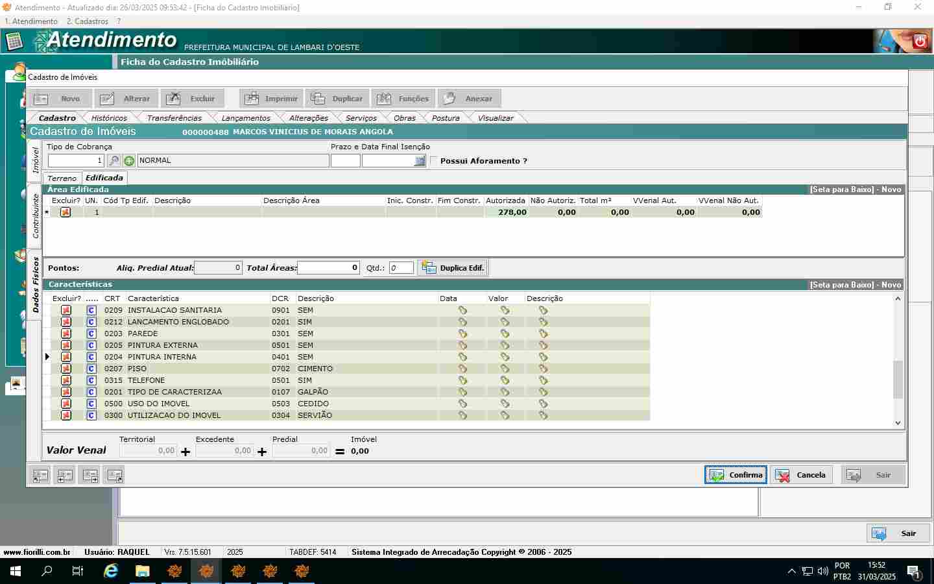Switch to the Terreno tab
This screenshot has width=934, height=584.
click(x=62, y=178)
